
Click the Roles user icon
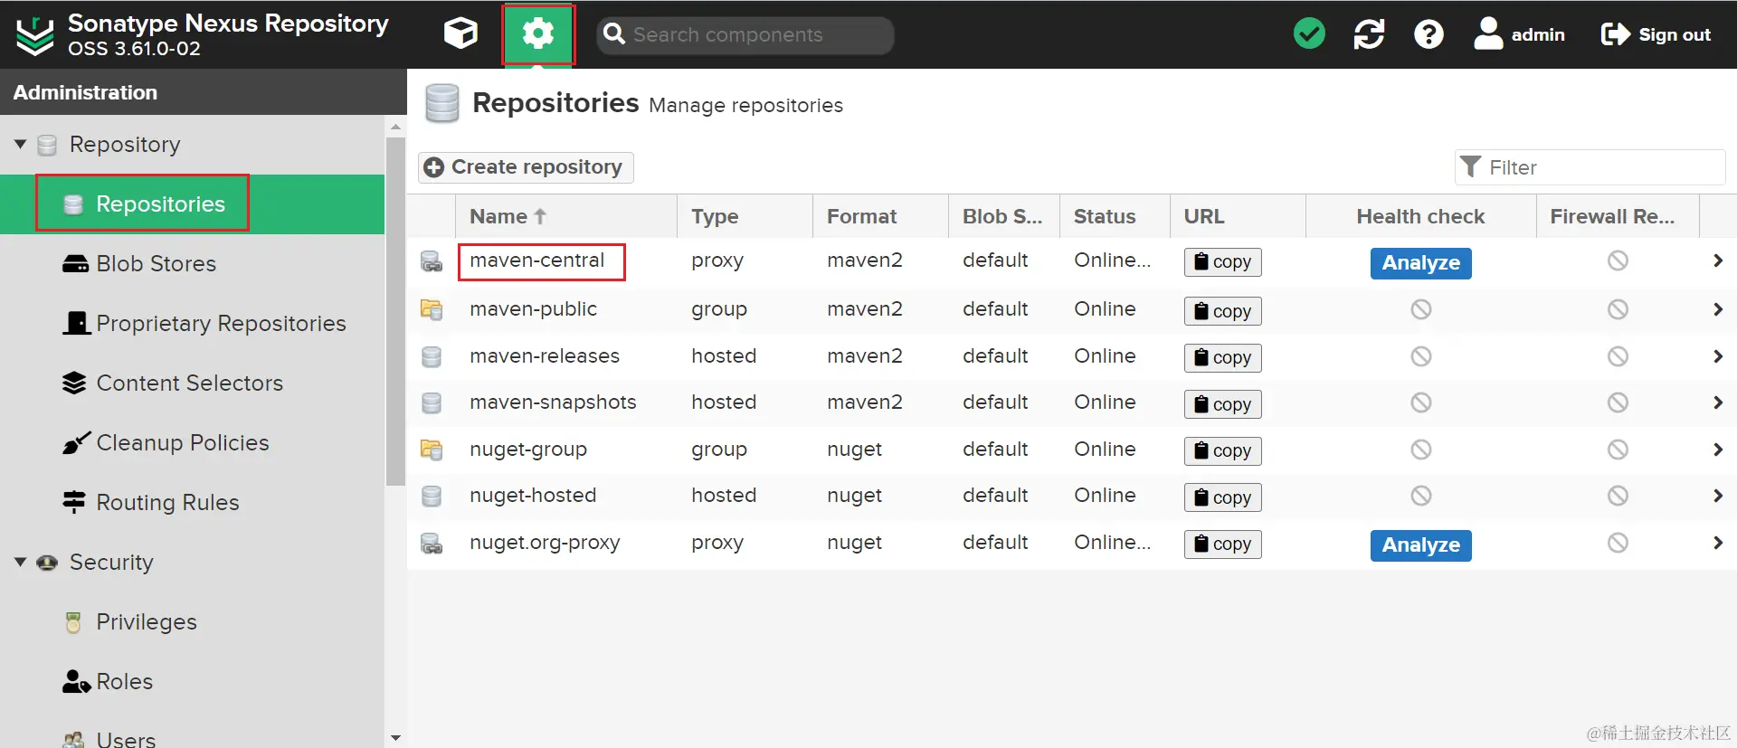(76, 682)
